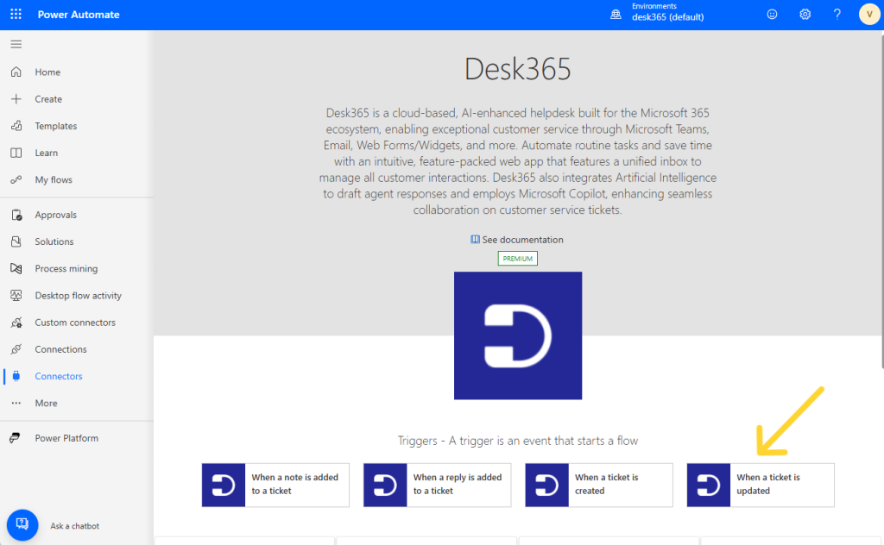This screenshot has height=545, width=884.
Task: Click the reply-added trigger Desk365 icon
Action: coord(385,485)
